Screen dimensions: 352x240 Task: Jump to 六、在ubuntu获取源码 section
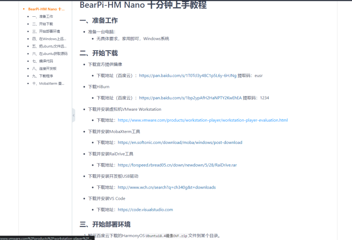pyautogui.click(x=50, y=54)
